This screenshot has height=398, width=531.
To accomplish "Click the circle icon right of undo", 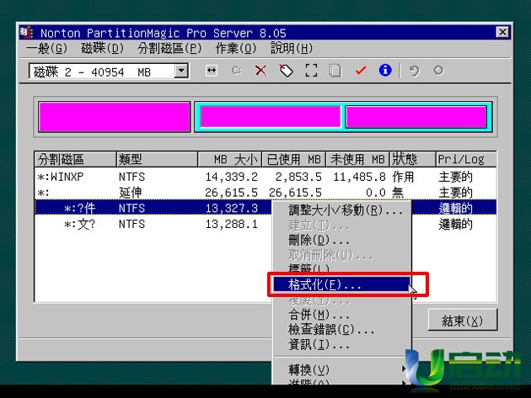I will pyautogui.click(x=438, y=72).
